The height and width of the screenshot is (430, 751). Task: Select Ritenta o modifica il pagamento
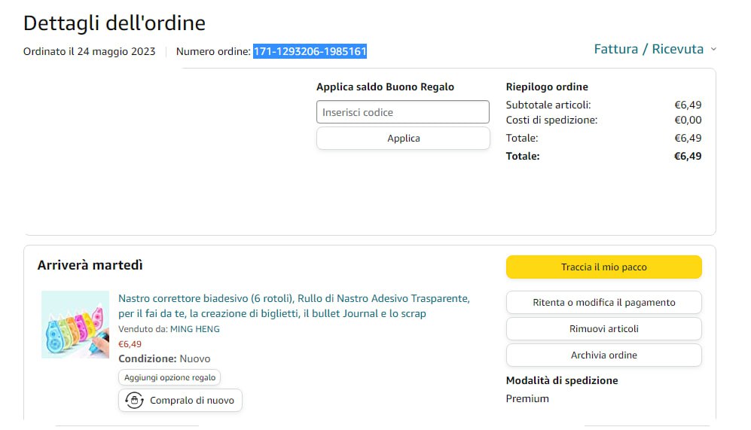tap(603, 303)
